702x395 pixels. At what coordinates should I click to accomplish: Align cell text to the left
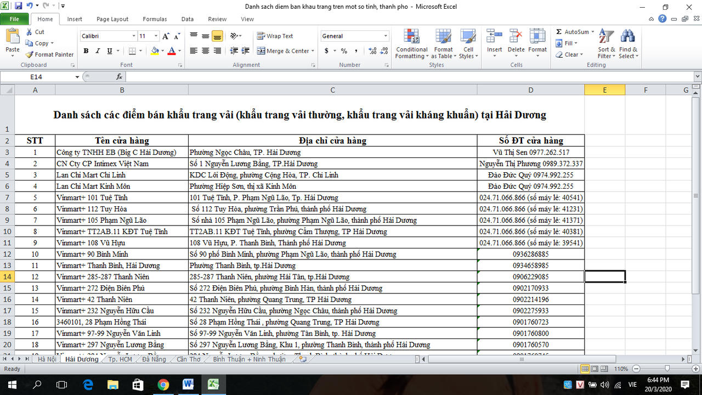tap(194, 51)
